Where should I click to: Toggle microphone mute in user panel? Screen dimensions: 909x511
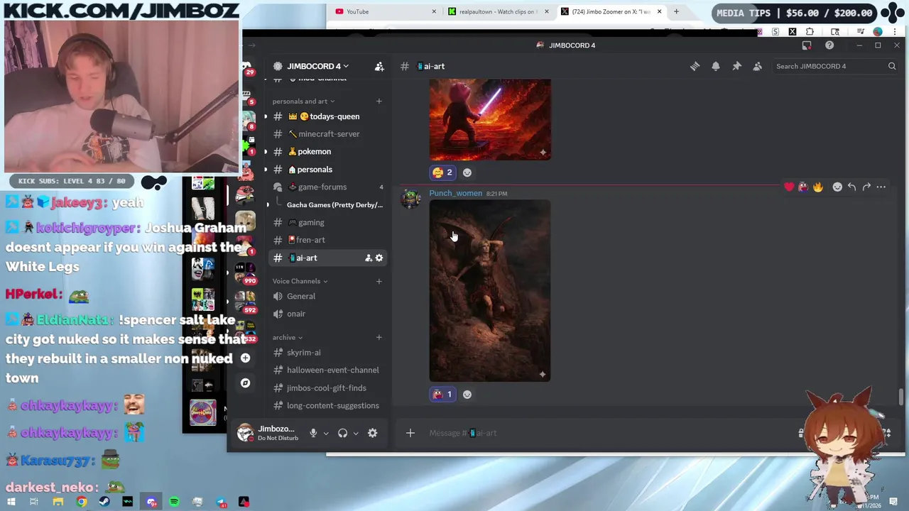click(x=313, y=433)
